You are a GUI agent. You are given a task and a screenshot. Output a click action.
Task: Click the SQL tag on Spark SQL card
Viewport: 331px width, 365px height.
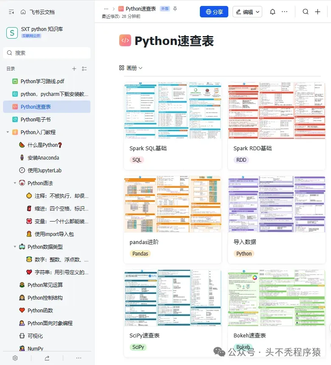137,160
